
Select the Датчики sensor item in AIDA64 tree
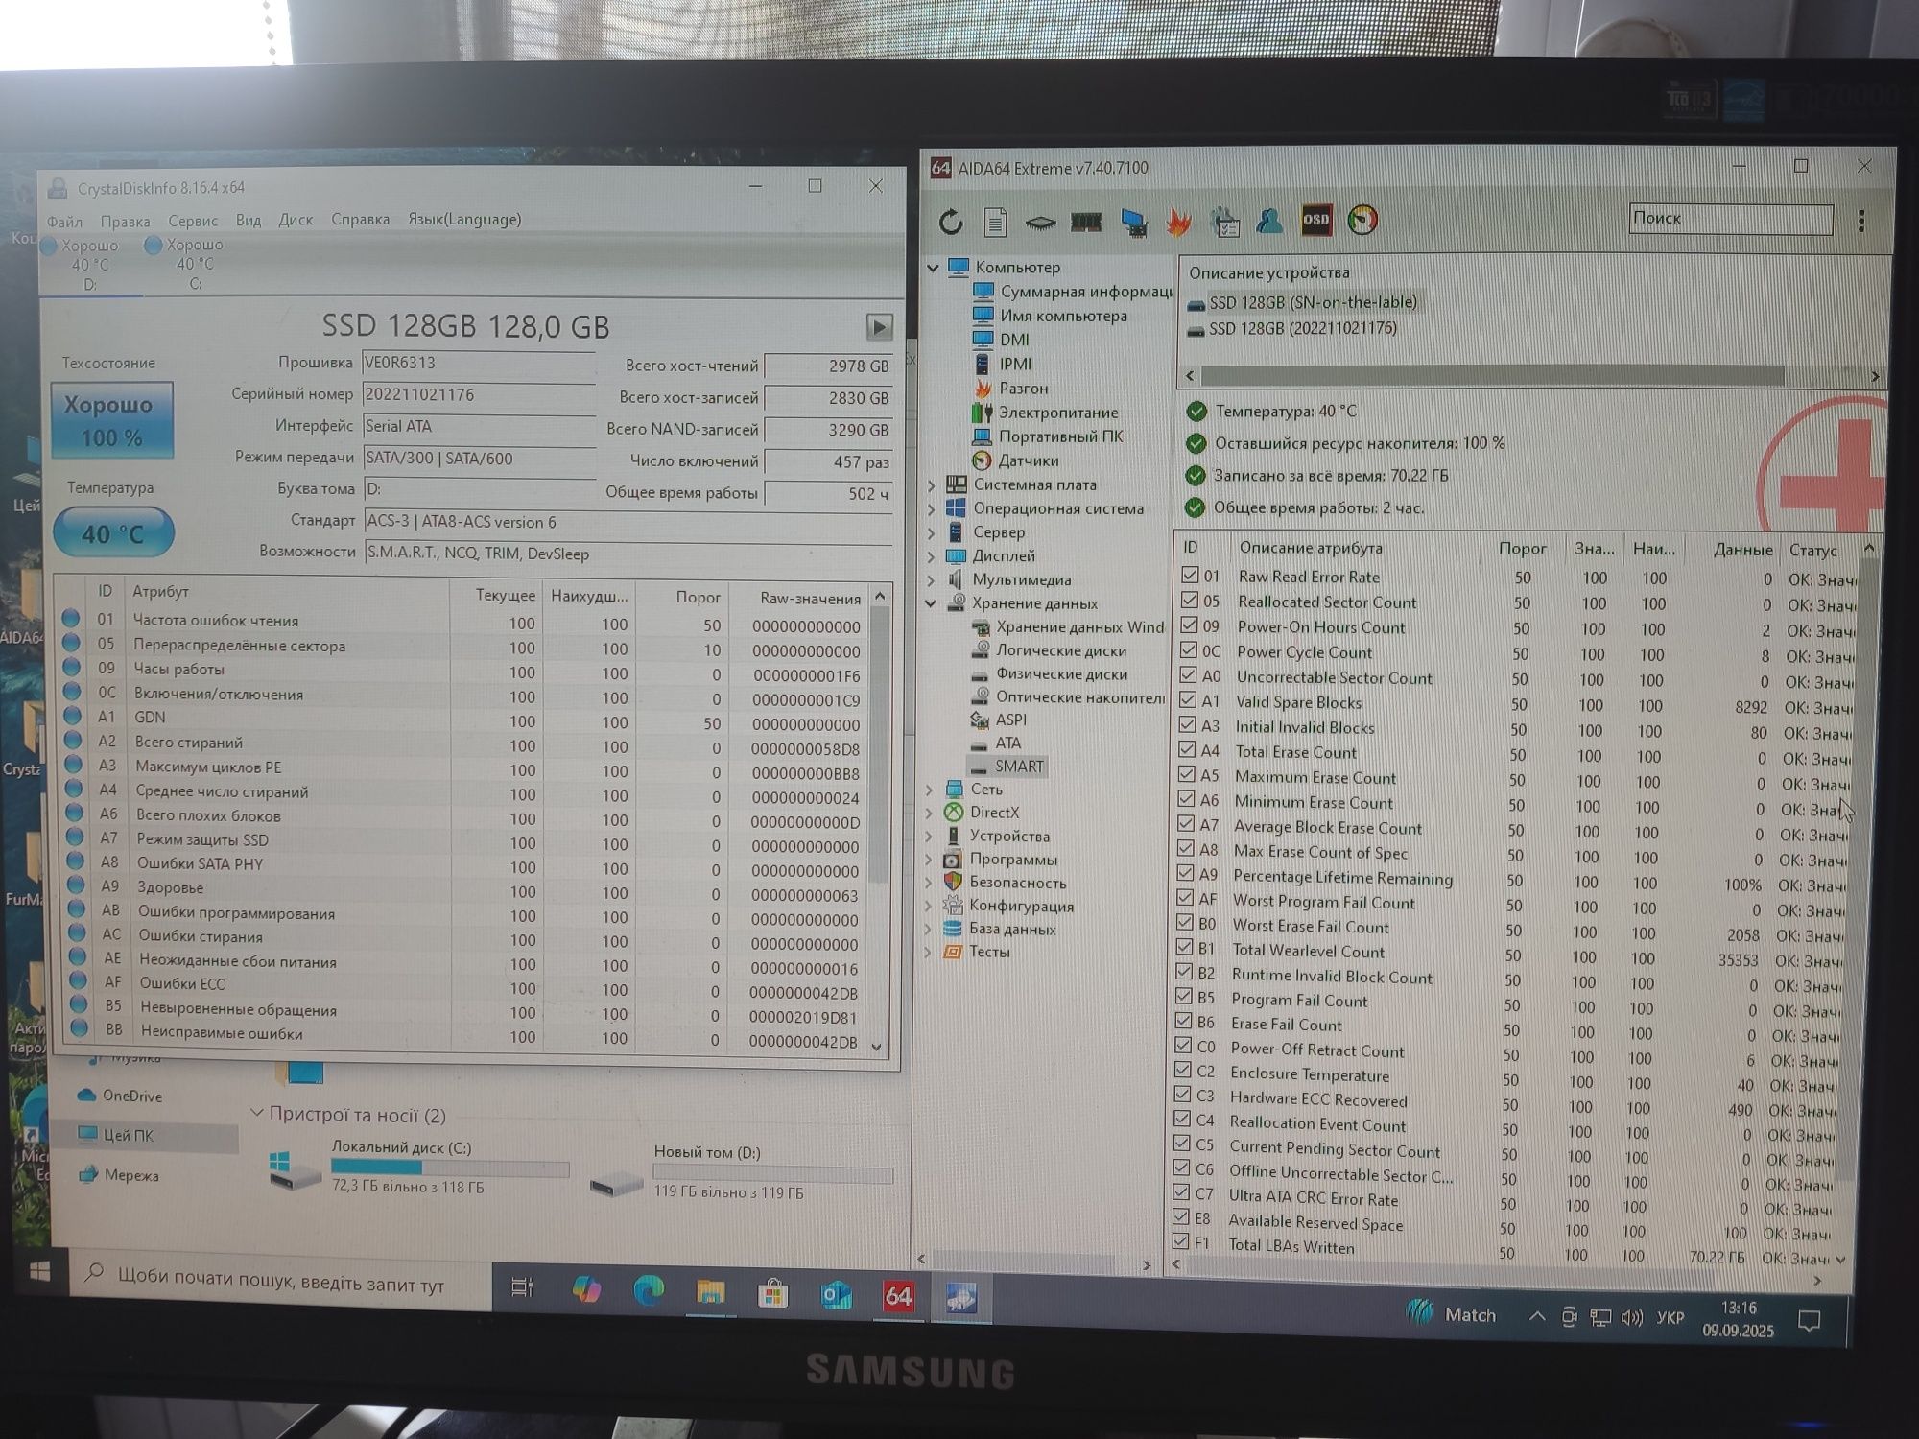click(x=1028, y=460)
